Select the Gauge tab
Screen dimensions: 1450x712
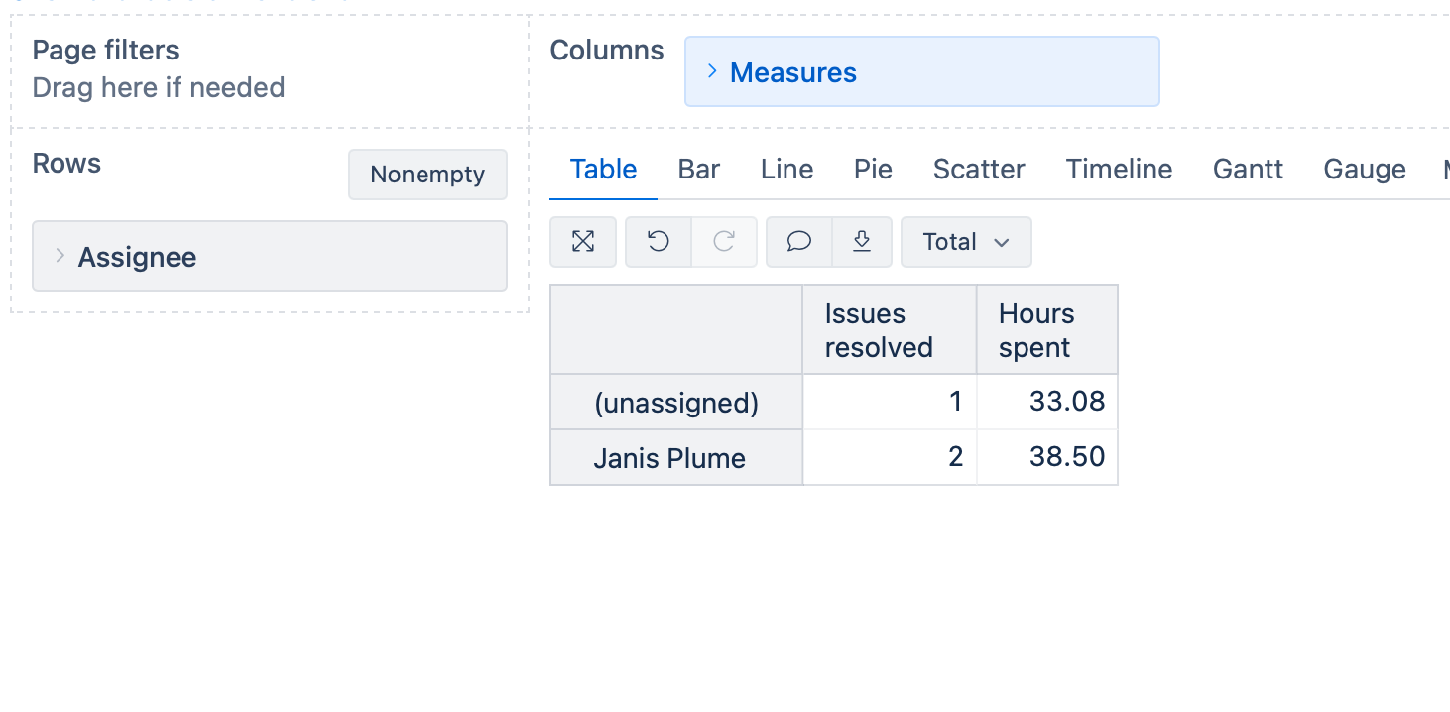tap(1364, 170)
